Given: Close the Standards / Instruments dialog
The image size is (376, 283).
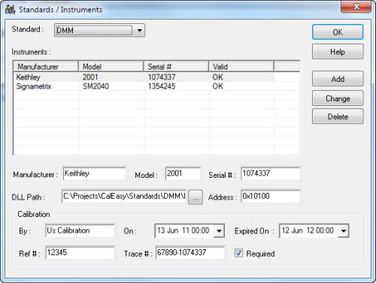Looking at the screenshot, I should (x=356, y=6).
